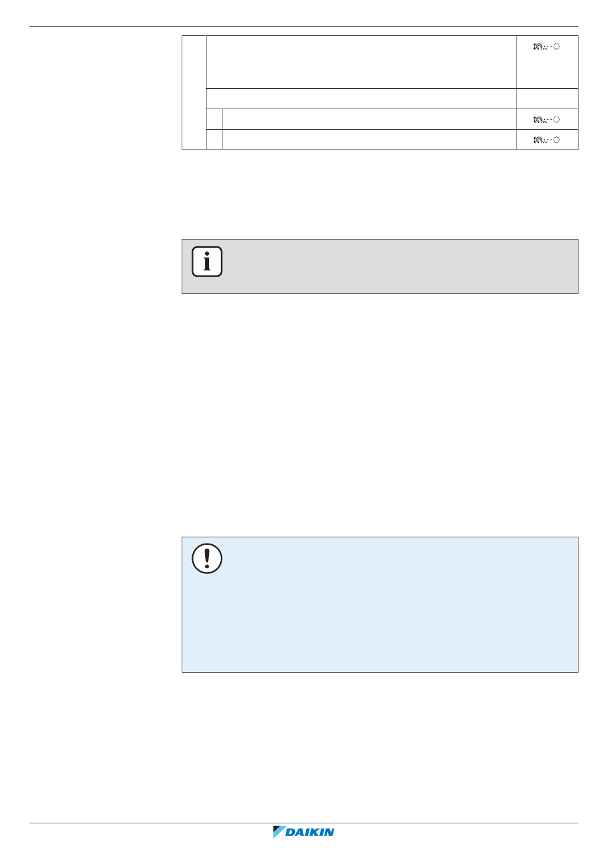Select the light blue notice box
Viewport: 589px width, 855px height.
tap(379, 604)
